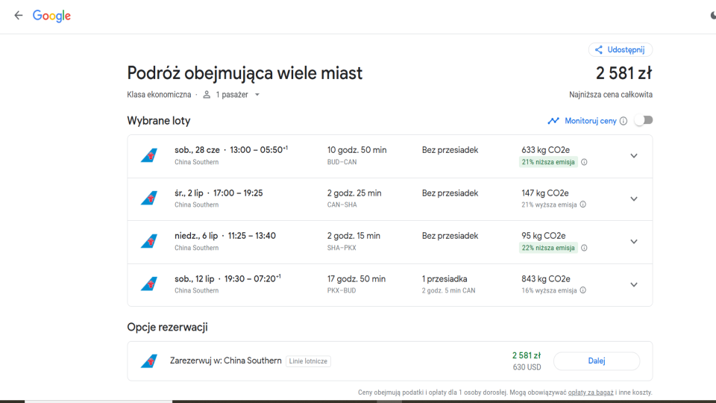
Task: Click the 21% wyższa emisja text
Action: coord(549,204)
